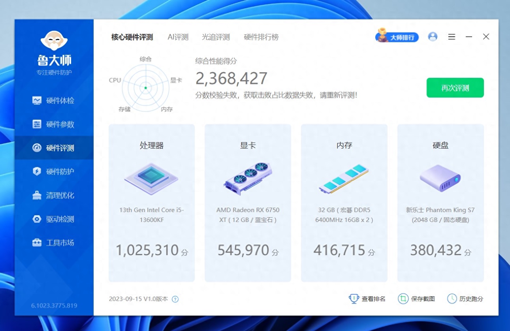The image size is (510, 331).
Task: Open the hamburger main menu
Action: pyautogui.click(x=452, y=37)
